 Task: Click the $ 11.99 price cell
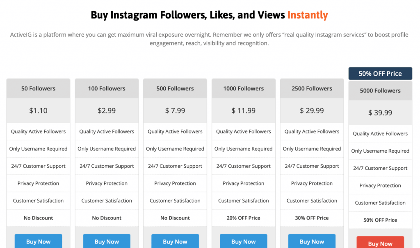[243, 110]
